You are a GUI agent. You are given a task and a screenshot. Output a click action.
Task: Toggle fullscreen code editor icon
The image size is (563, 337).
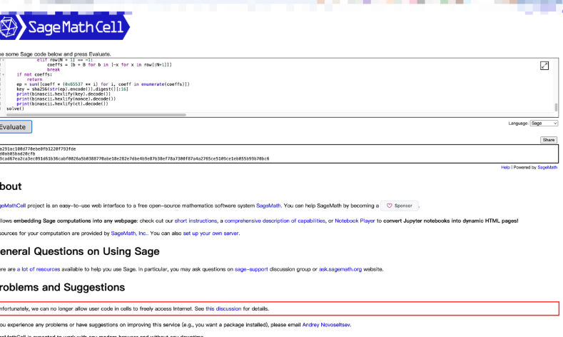tap(544, 66)
